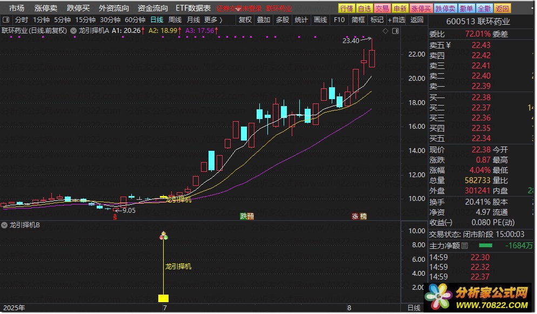Click the 叠加 overlay toolbar button
Image resolution: width=537 pixels, height=314 pixels.
263,20
